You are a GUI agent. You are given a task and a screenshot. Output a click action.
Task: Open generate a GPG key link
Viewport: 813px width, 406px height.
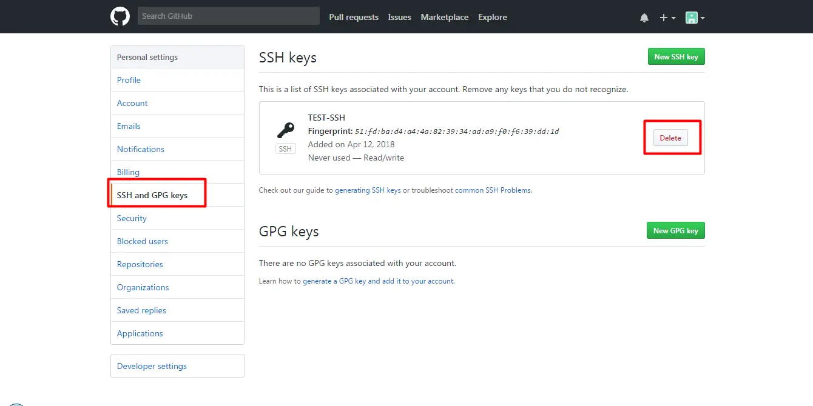pyautogui.click(x=378, y=281)
